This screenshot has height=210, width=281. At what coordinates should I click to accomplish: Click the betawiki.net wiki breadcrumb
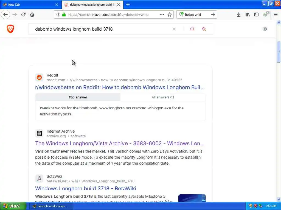(90, 181)
